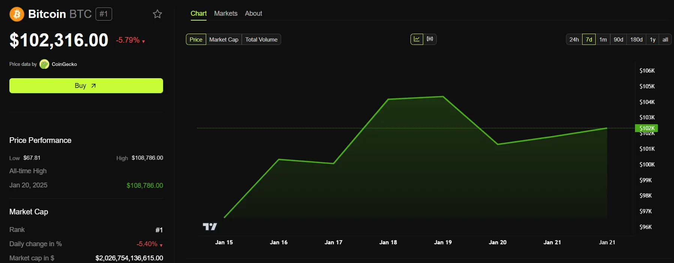The height and width of the screenshot is (263, 674).
Task: Click the Bitcoin logo icon
Action: [16, 14]
